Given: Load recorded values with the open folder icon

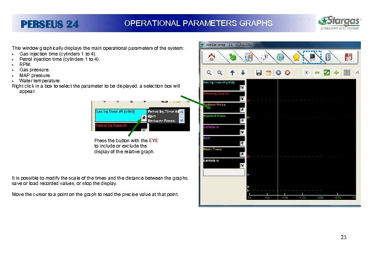Looking at the screenshot, I should tap(268, 73).
